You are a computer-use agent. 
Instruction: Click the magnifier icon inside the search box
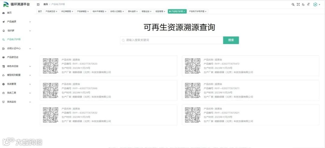(123, 40)
